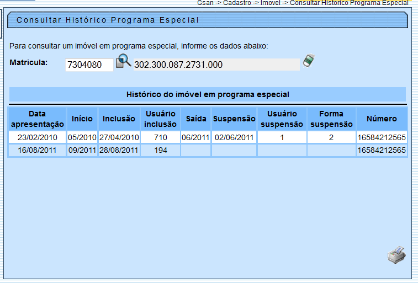This screenshot has height=283, width=418.
Task: Select the suspension date 02/06/2011 cell
Action: pos(234,137)
